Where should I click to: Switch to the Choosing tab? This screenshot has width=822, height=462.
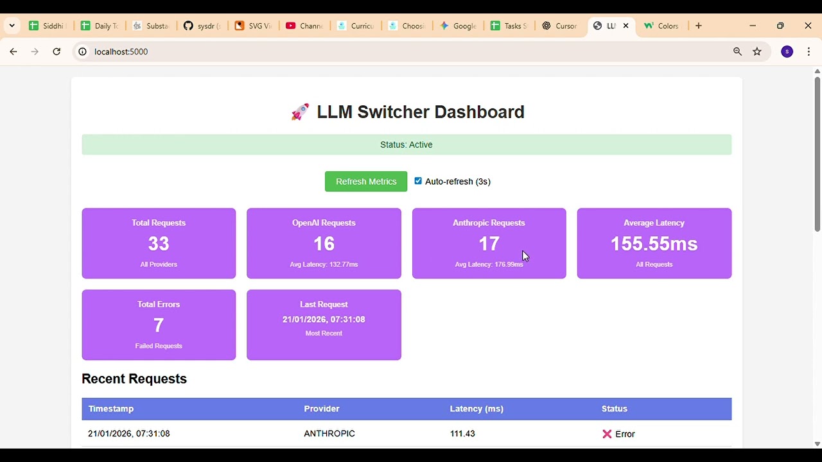(407, 26)
